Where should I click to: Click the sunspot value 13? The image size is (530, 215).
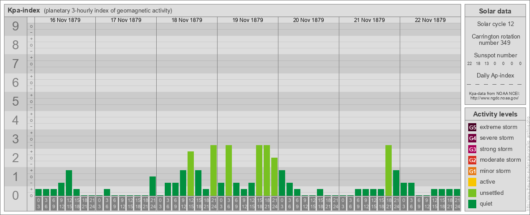click(x=487, y=64)
